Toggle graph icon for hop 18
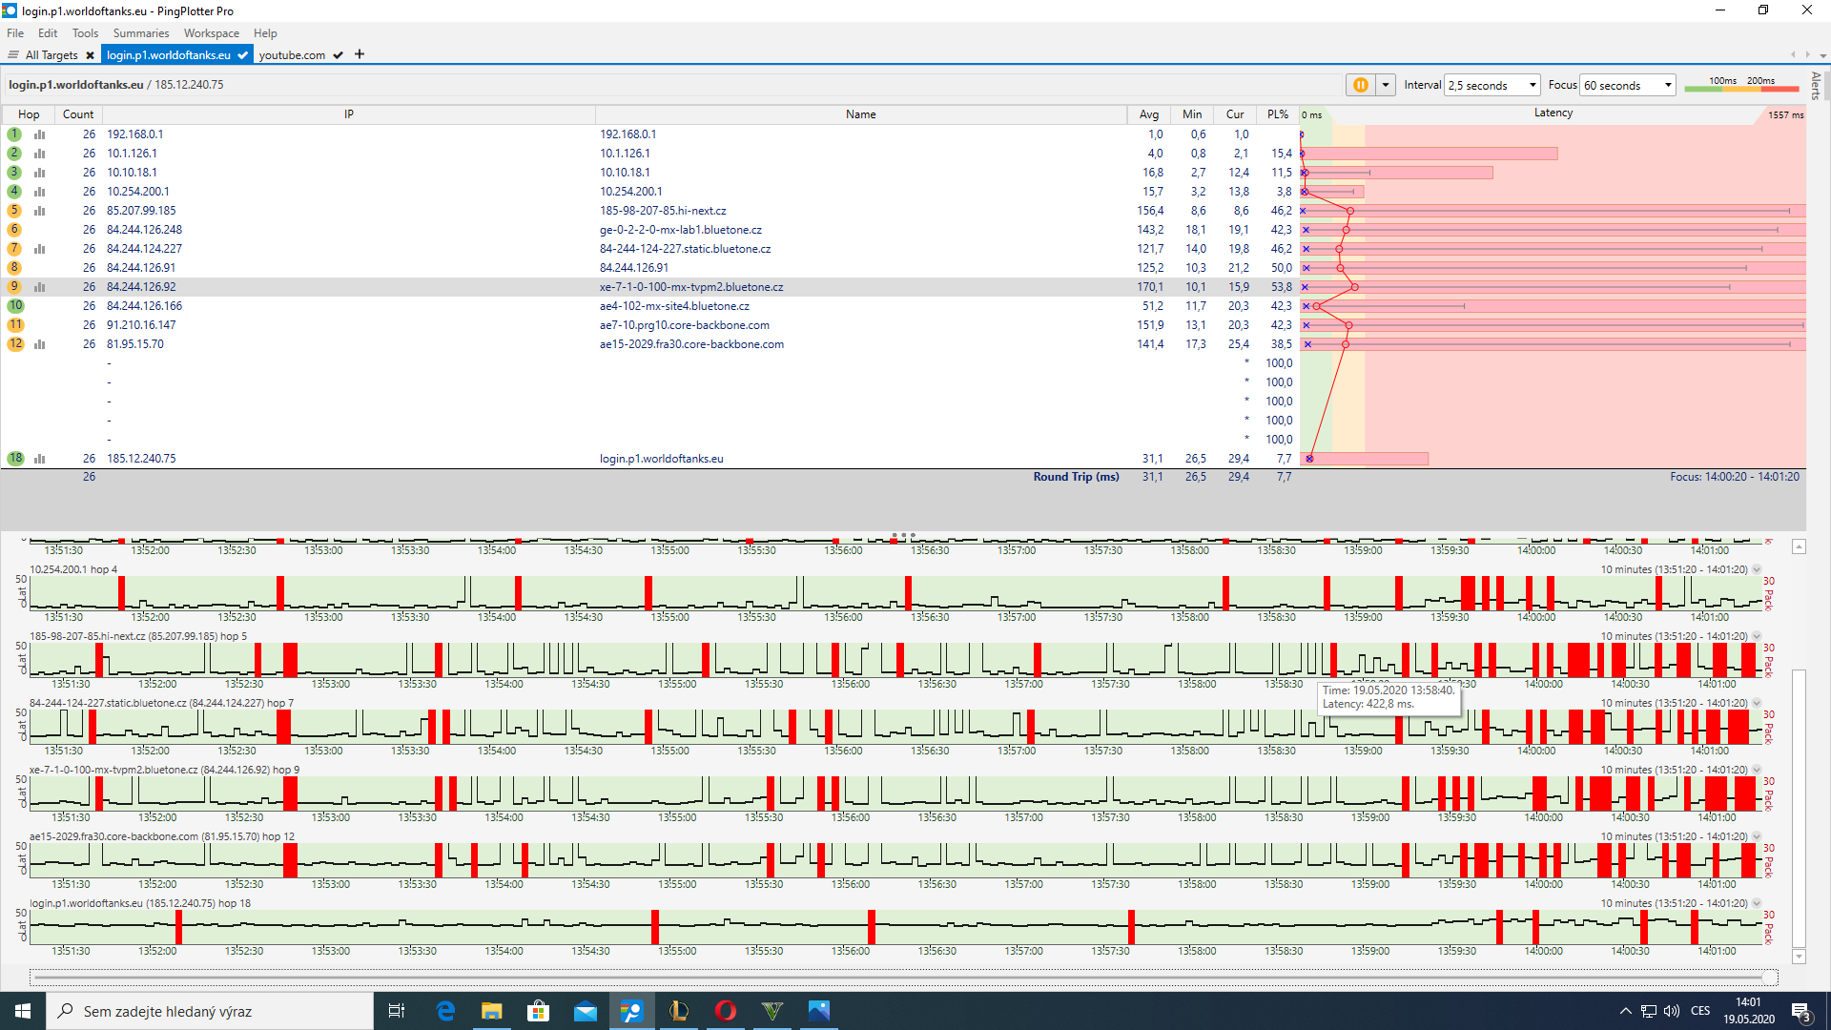Image resolution: width=1831 pixels, height=1030 pixels. tap(40, 459)
